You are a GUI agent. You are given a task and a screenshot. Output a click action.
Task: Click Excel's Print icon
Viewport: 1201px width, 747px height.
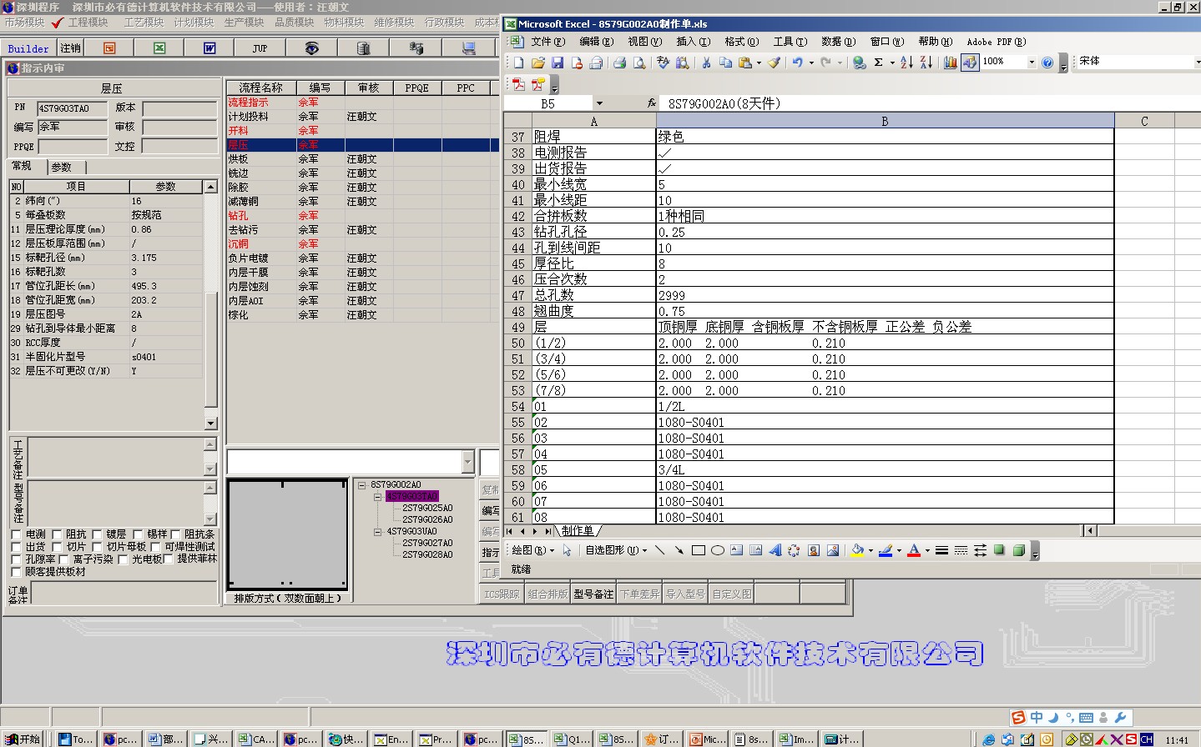click(619, 62)
